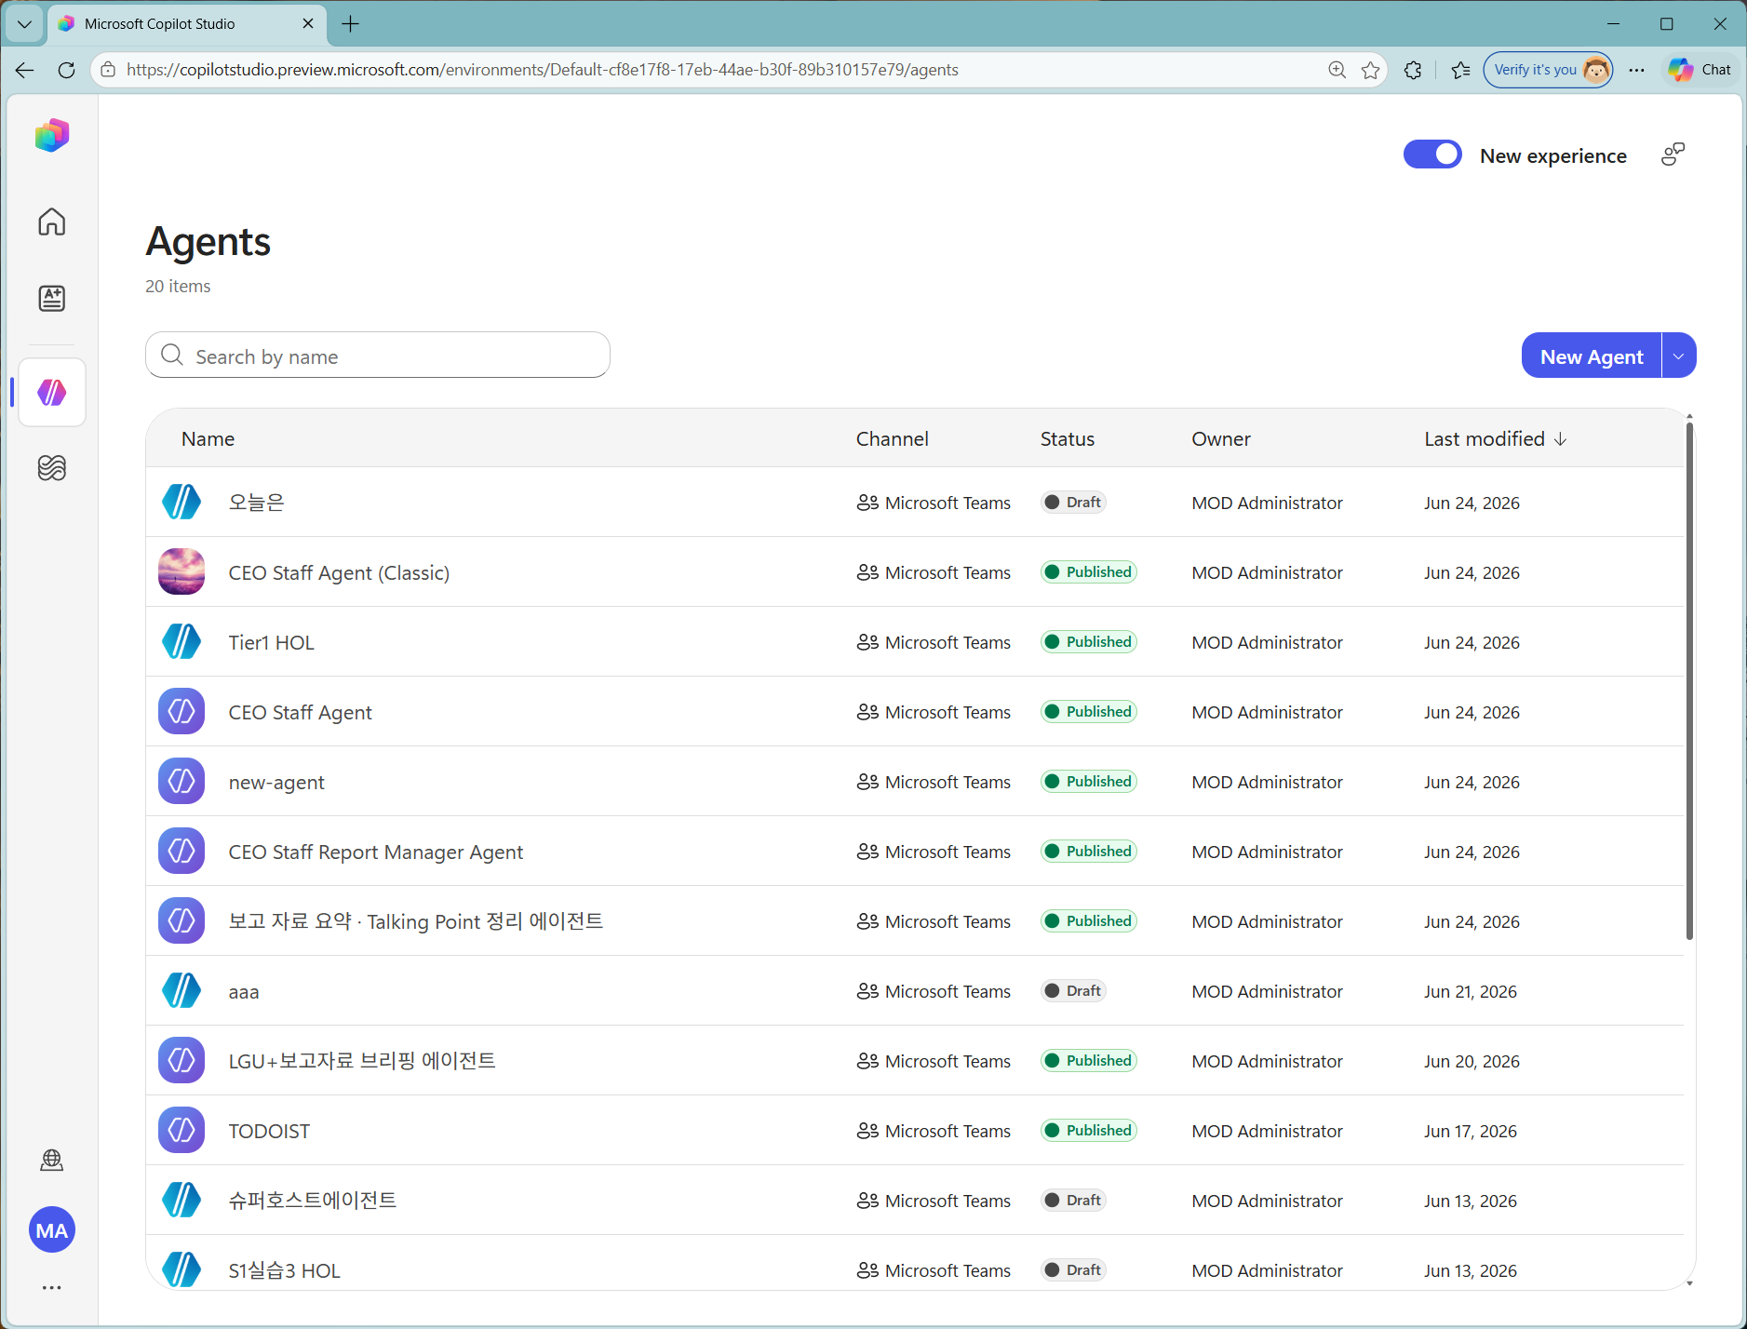Click the Microsoft Teams channel for new-agent
The height and width of the screenshot is (1329, 1747).
point(934,782)
